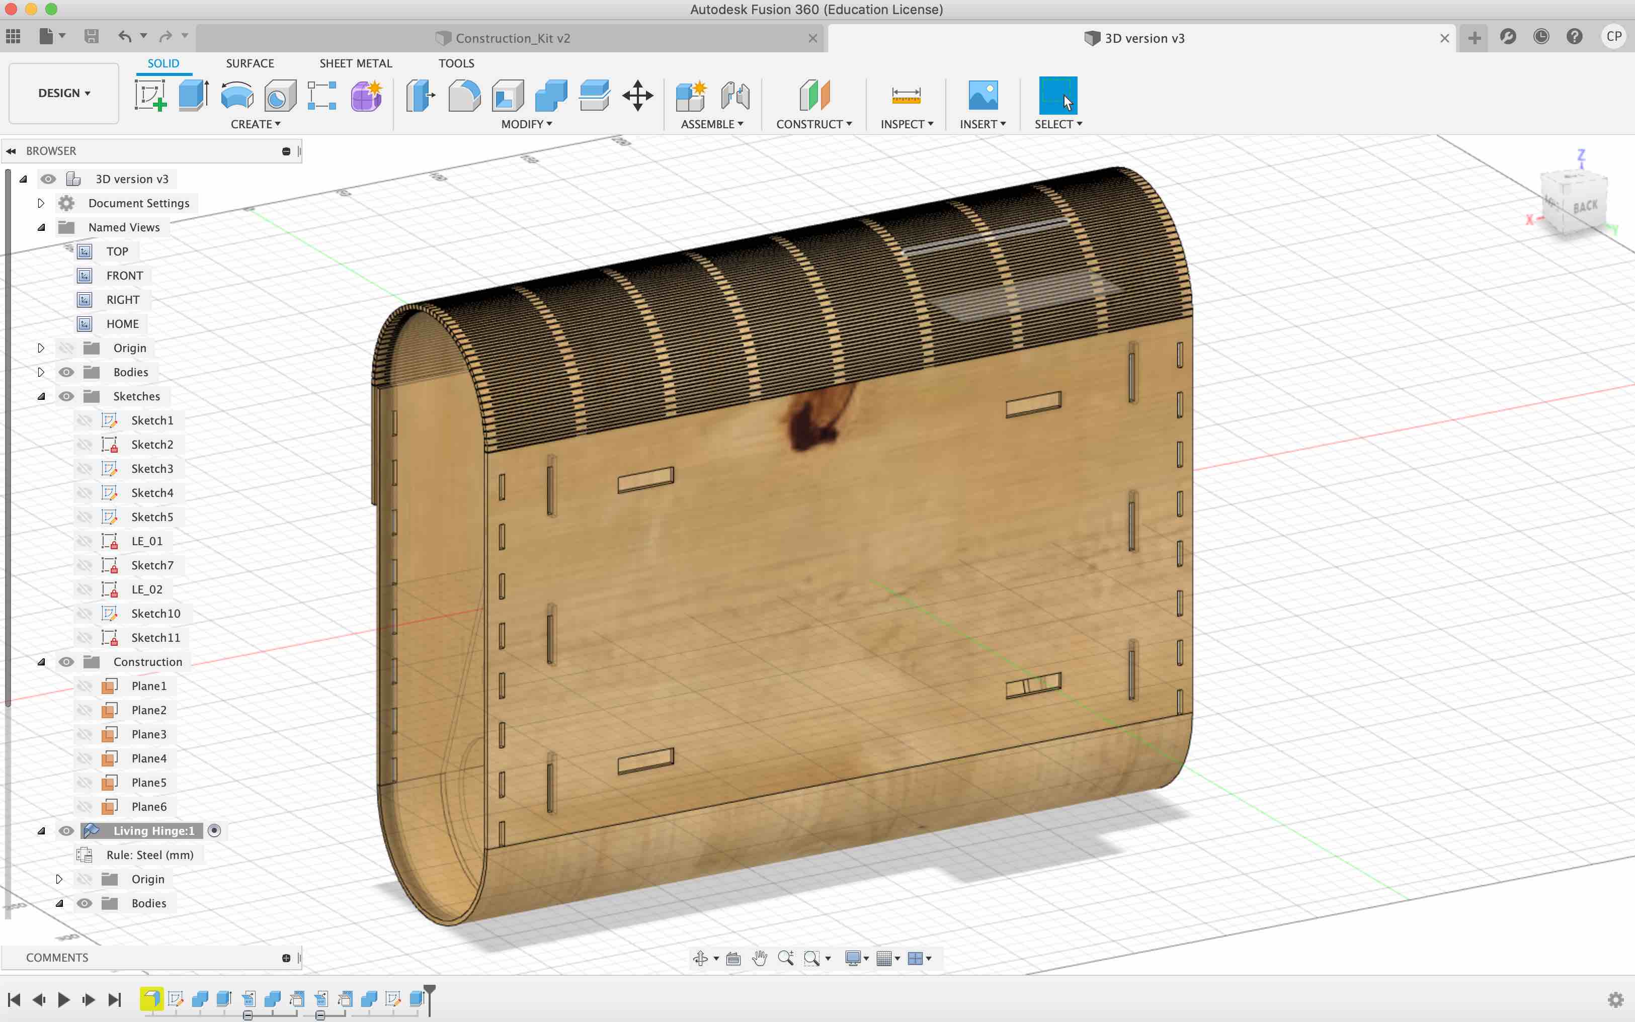Collapse the Sketches folder
This screenshot has height=1022, width=1635.
(x=41, y=397)
